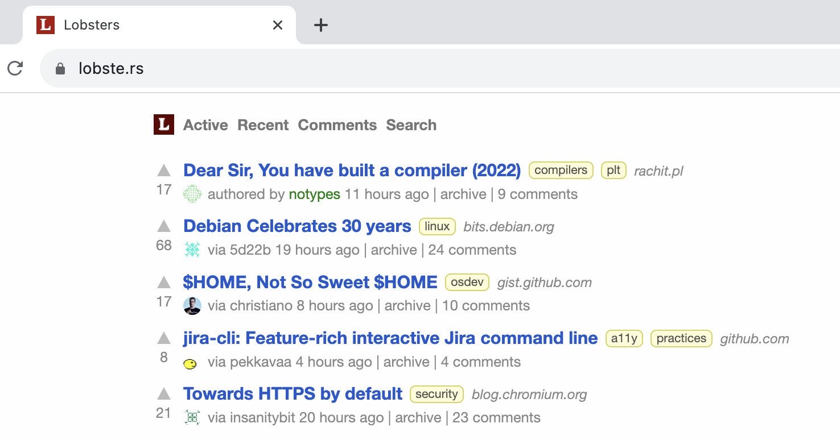This screenshot has height=440, width=840.
Task: Click the Lobsters logo in site header
Action: pos(164,124)
